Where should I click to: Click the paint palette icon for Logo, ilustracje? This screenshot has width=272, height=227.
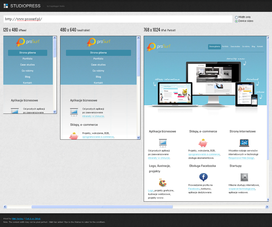click(163, 183)
